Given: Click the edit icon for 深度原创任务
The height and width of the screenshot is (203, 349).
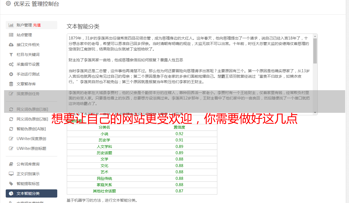Looking at the screenshot, I should click(11, 94).
